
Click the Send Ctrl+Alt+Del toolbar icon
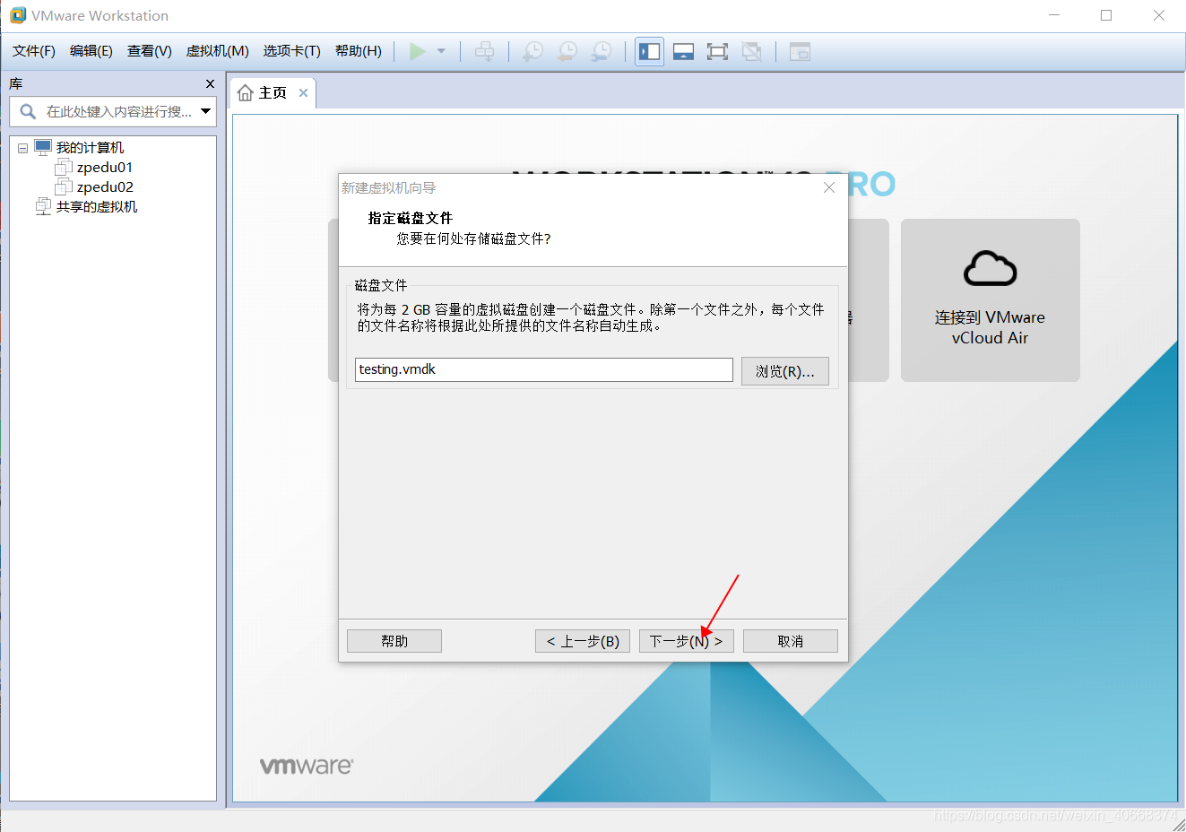(x=484, y=51)
